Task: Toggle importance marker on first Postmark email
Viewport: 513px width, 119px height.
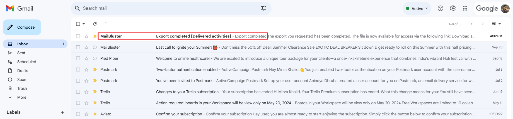Action: (95, 70)
